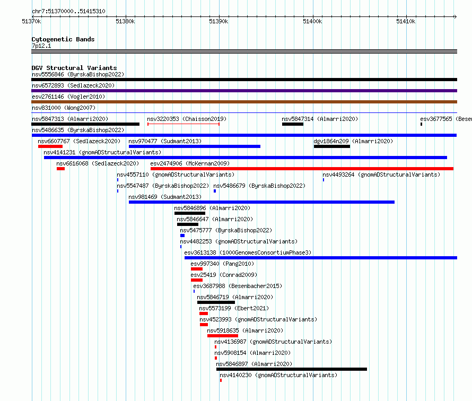
Task: Open nsv4140230 (gnomADStructuralVariants) label
Action: click(278, 375)
